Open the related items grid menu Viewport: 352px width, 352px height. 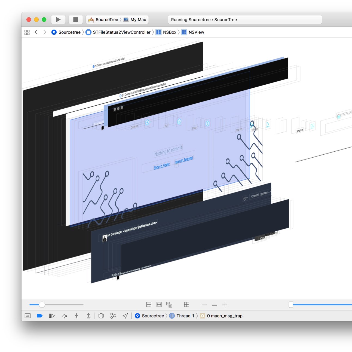(27, 32)
